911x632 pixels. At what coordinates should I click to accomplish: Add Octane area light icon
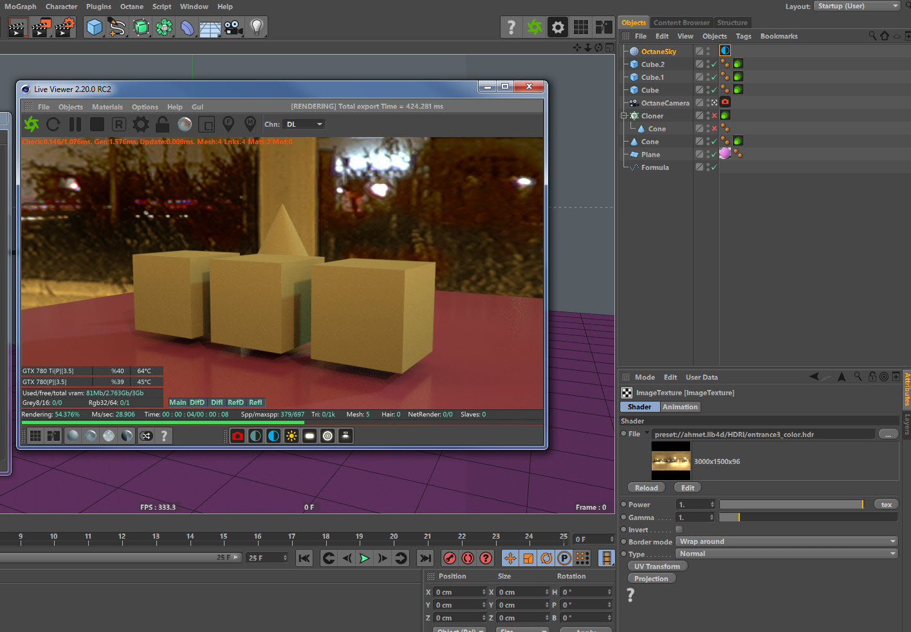[309, 436]
